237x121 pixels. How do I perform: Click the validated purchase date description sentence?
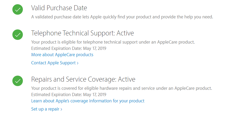(122, 17)
